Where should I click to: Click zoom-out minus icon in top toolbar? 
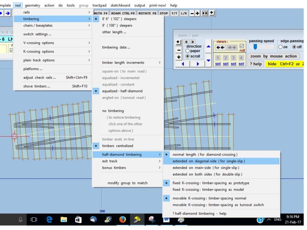pyautogui.click(x=192, y=13)
